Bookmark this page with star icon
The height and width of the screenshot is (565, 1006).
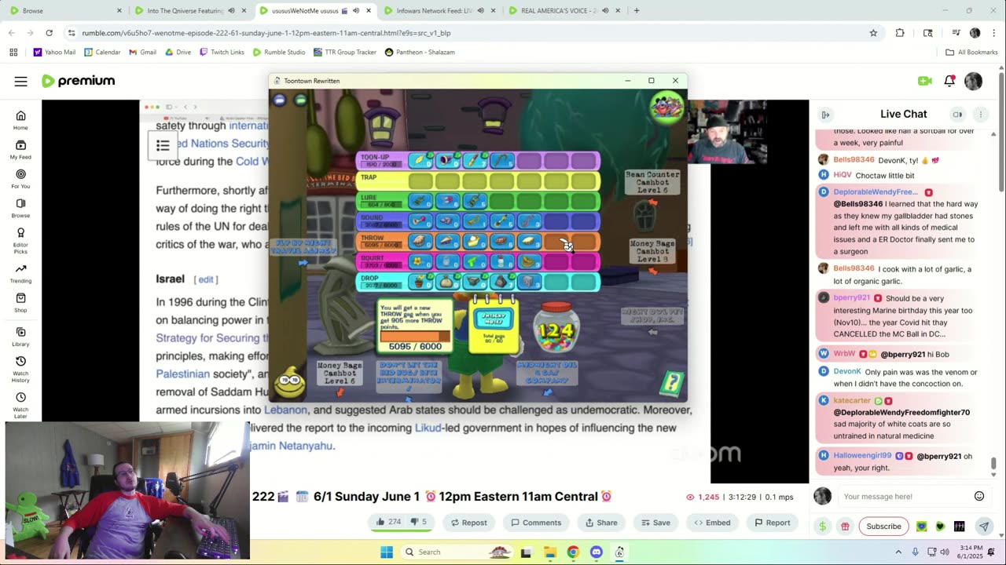pos(873,33)
